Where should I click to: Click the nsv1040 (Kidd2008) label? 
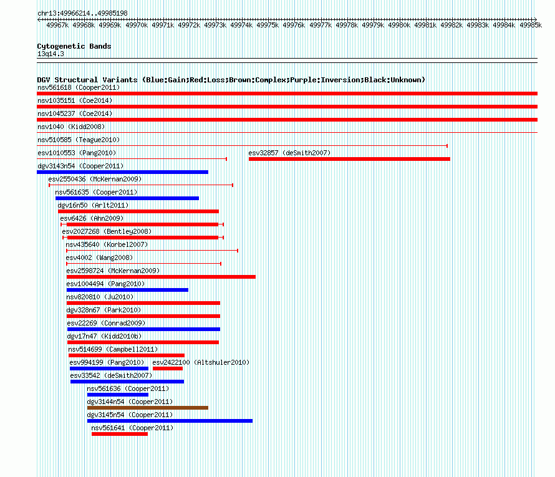71,127
